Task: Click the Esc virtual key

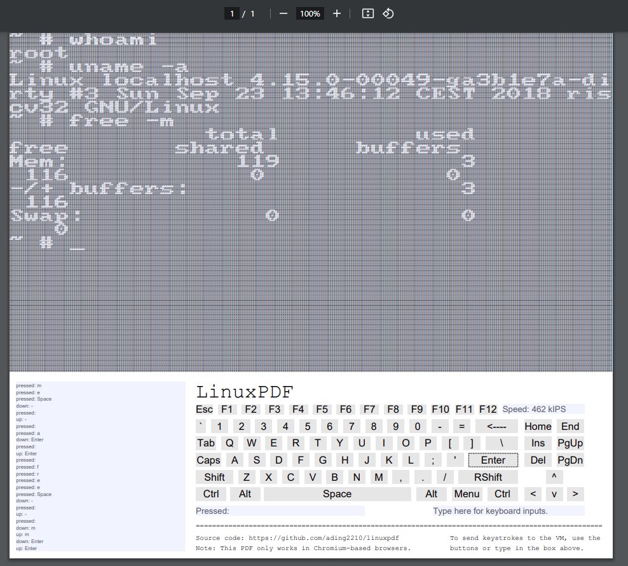Action: (x=204, y=410)
